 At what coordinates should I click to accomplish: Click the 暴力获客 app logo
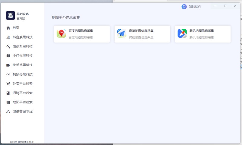[11, 16]
